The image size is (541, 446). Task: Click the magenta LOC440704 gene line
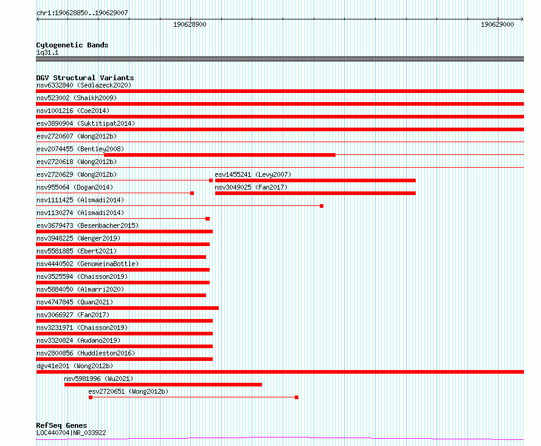coord(280,439)
